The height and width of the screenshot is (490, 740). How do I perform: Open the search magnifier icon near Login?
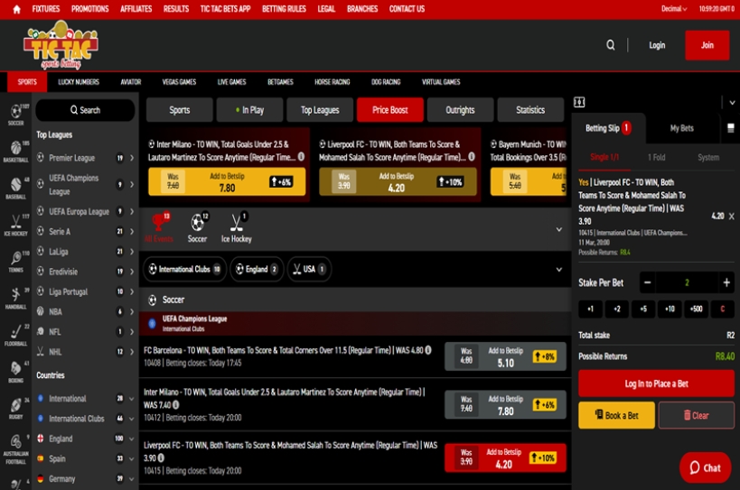click(x=610, y=45)
